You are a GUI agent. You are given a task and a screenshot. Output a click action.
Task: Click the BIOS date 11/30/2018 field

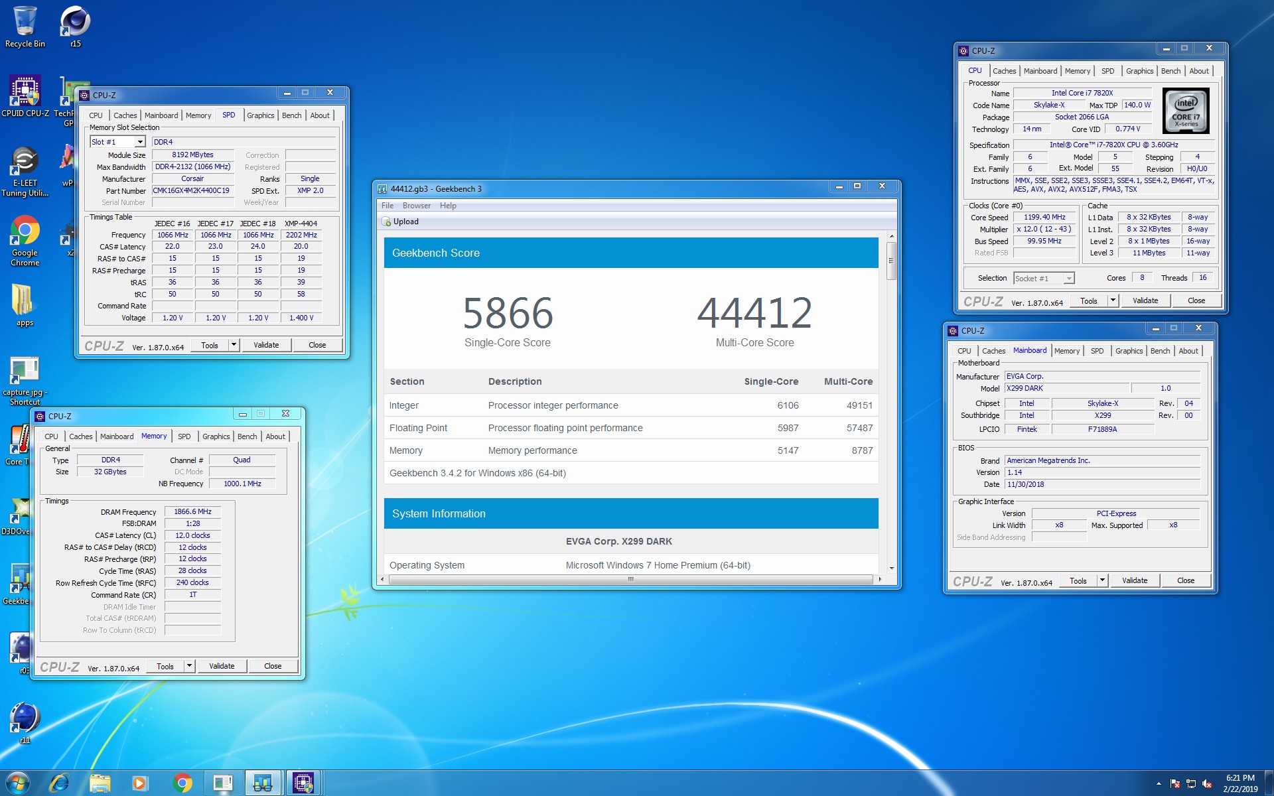tap(1102, 484)
